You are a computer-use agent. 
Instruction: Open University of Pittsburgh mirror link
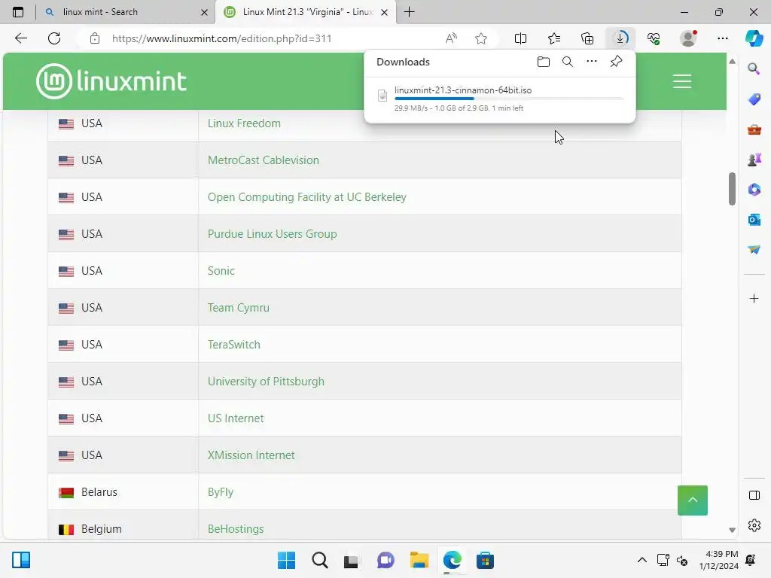point(266,382)
